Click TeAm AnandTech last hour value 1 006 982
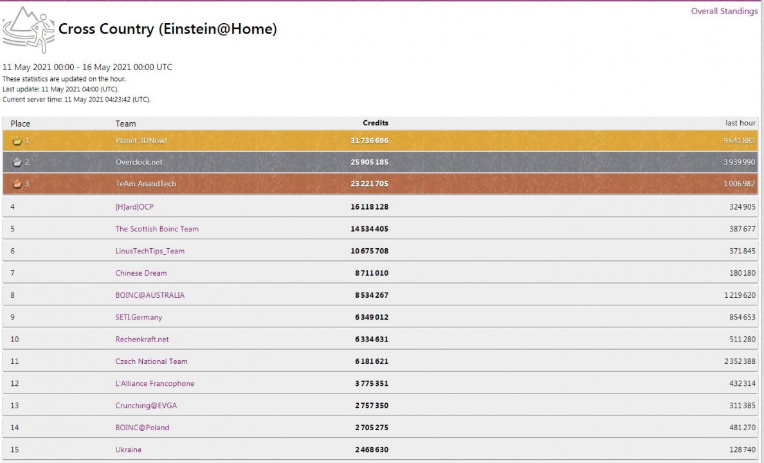Viewport: 764px width, 463px height. coord(739,184)
